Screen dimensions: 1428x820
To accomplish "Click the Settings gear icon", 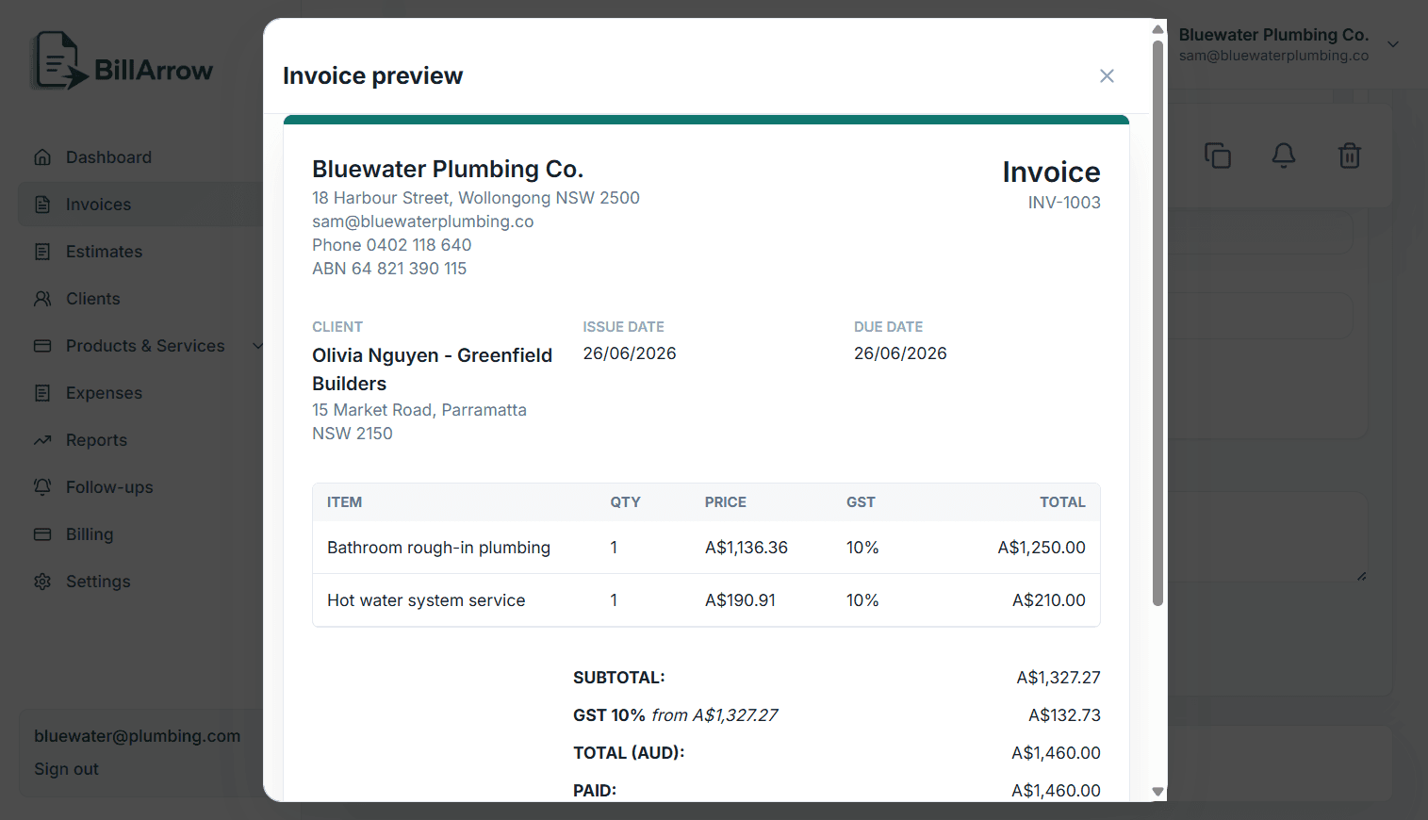I will tap(42, 582).
